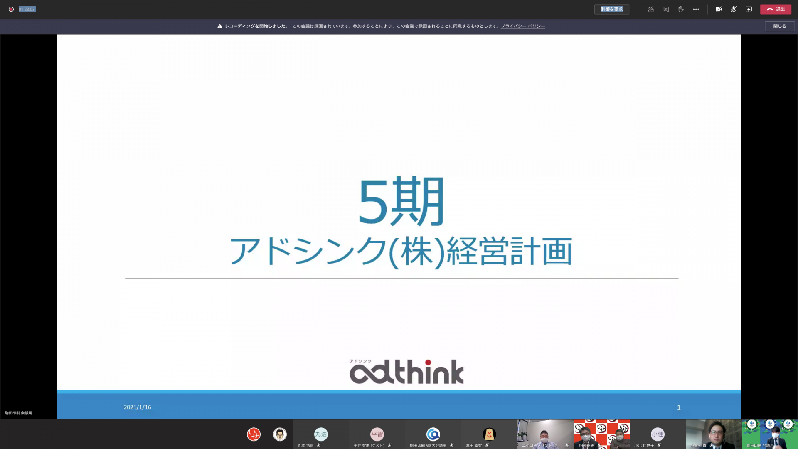Viewport: 798px width, 449px height.
Task: Dismiss the recording notice with 閉じる
Action: pyautogui.click(x=780, y=26)
